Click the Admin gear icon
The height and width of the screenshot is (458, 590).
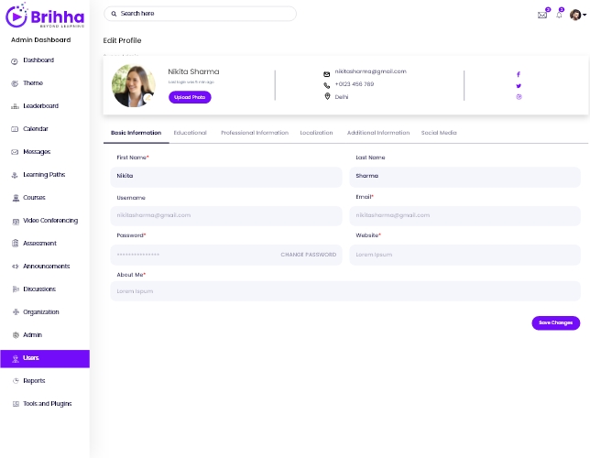[16, 335]
